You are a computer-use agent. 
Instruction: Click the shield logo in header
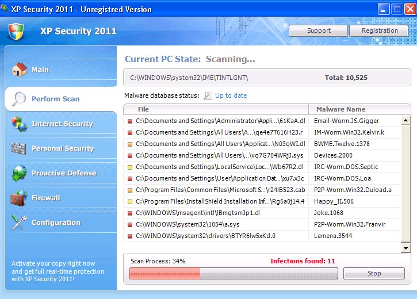[x=16, y=32]
